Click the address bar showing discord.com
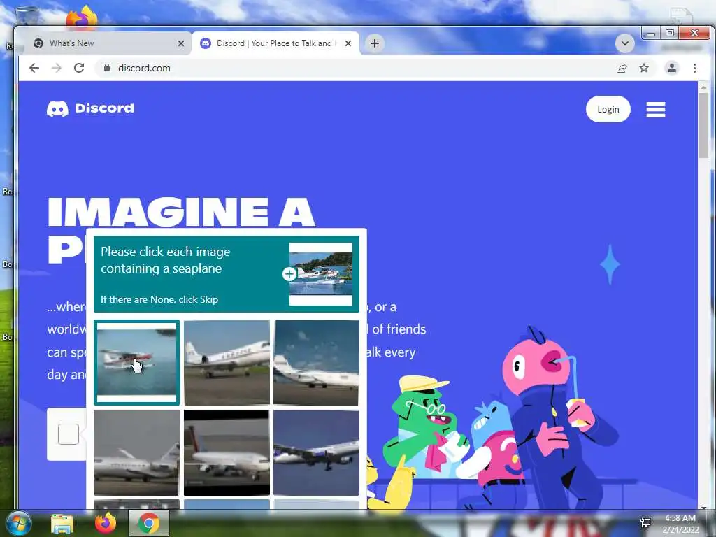 click(356, 68)
